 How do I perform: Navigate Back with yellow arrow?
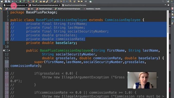pos(82,1)
